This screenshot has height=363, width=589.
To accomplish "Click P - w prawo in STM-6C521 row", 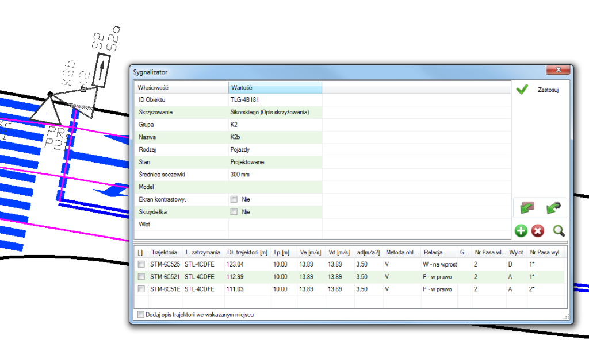I will coord(437,277).
